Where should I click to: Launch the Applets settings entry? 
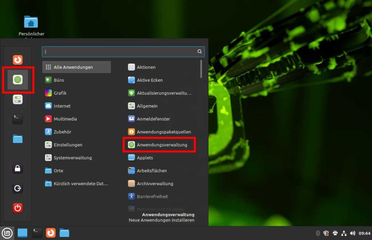pyautogui.click(x=146, y=158)
